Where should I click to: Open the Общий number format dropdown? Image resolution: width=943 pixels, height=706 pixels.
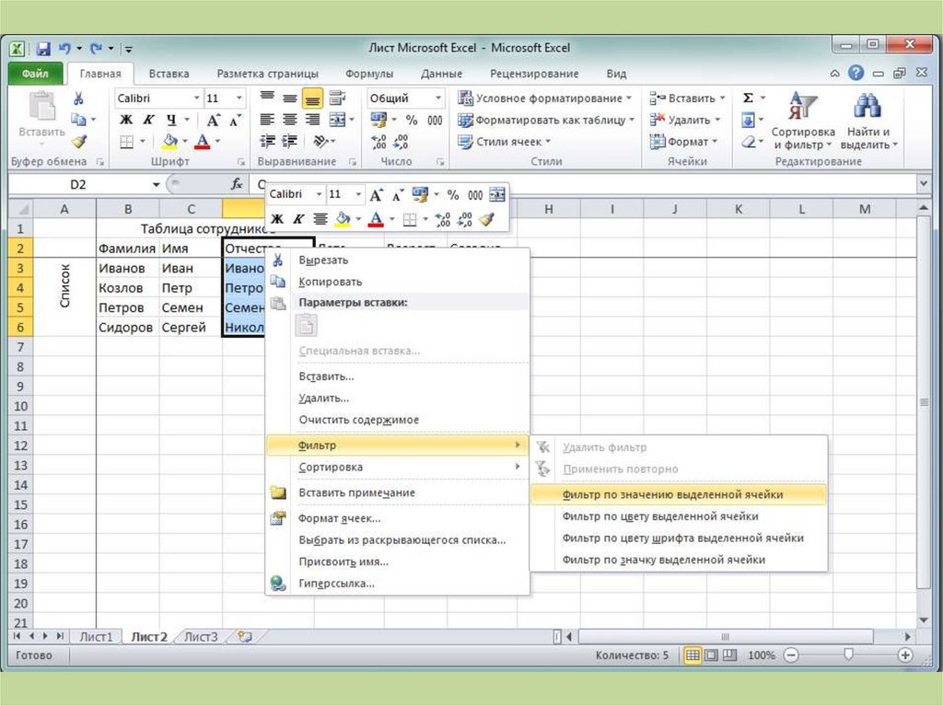[437, 98]
